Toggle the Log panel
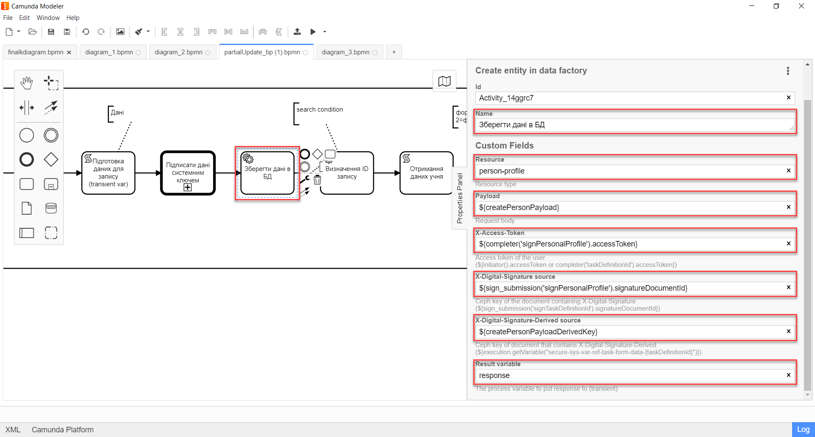 click(803, 429)
